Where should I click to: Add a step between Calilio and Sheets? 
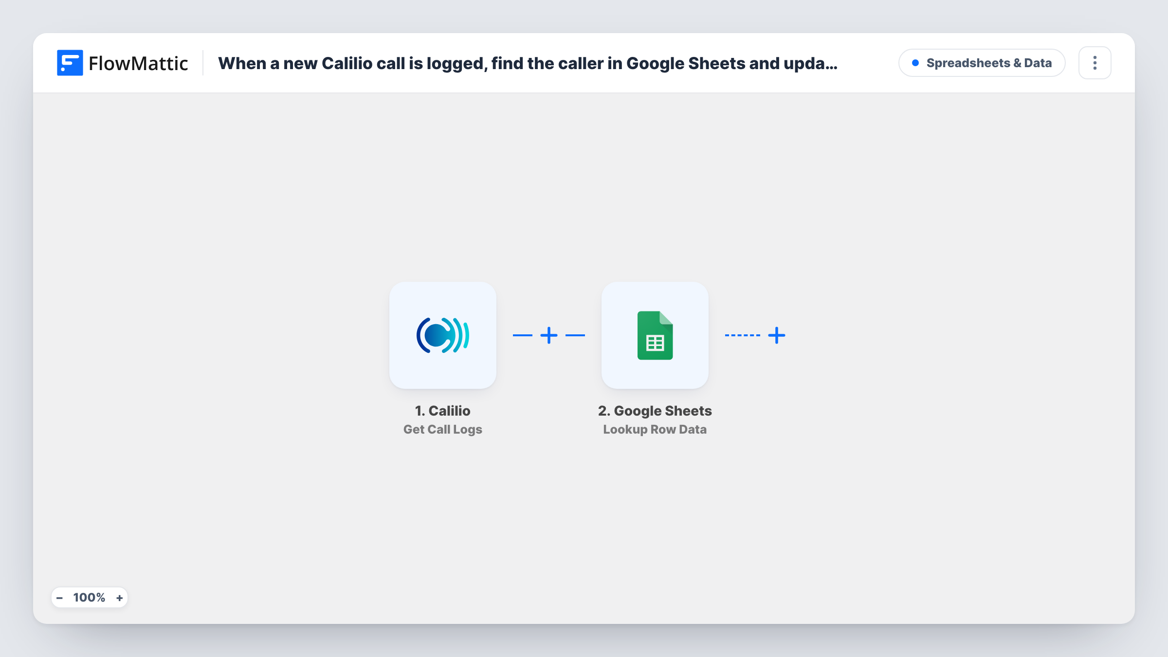coord(549,335)
